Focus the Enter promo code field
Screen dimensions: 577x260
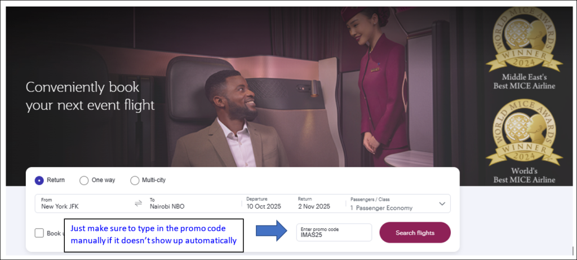(334, 232)
